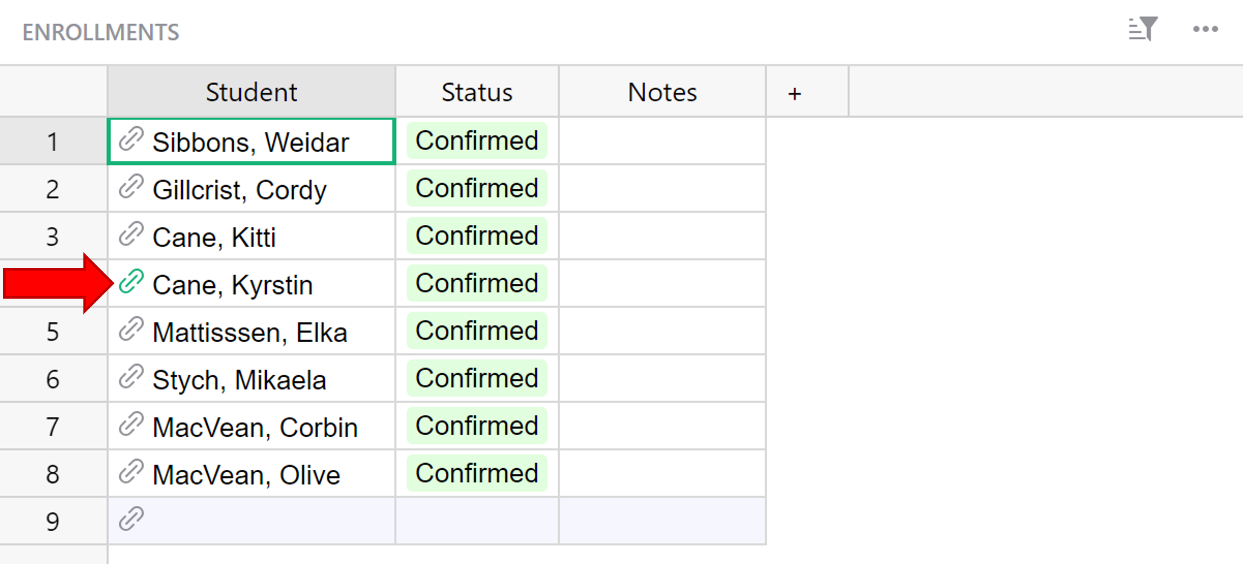Click link icon beside Stych, Mikaela
This screenshot has width=1243, height=564.
[x=131, y=377]
